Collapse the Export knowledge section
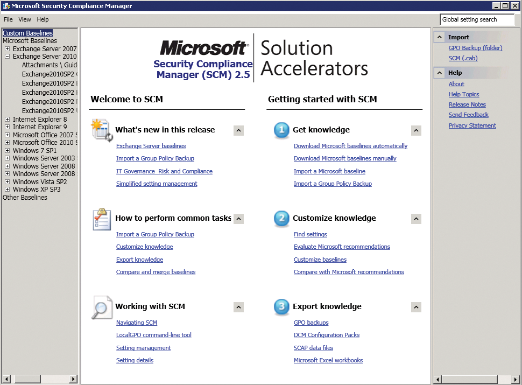The width and height of the screenshot is (522, 385). [415, 307]
